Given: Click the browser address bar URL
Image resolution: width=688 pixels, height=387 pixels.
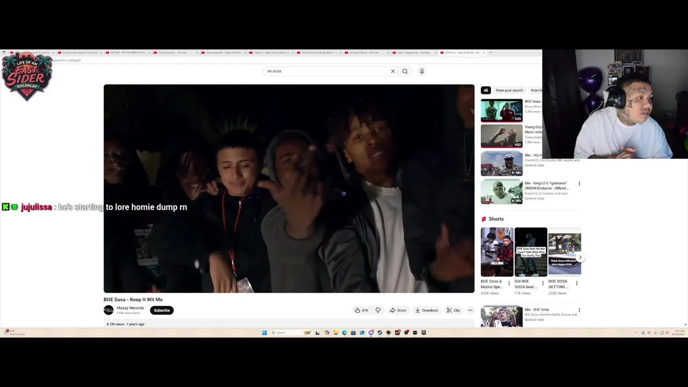Looking at the screenshot, I should (67, 60).
